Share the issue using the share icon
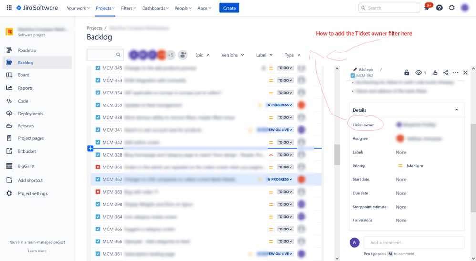 click(x=445, y=73)
